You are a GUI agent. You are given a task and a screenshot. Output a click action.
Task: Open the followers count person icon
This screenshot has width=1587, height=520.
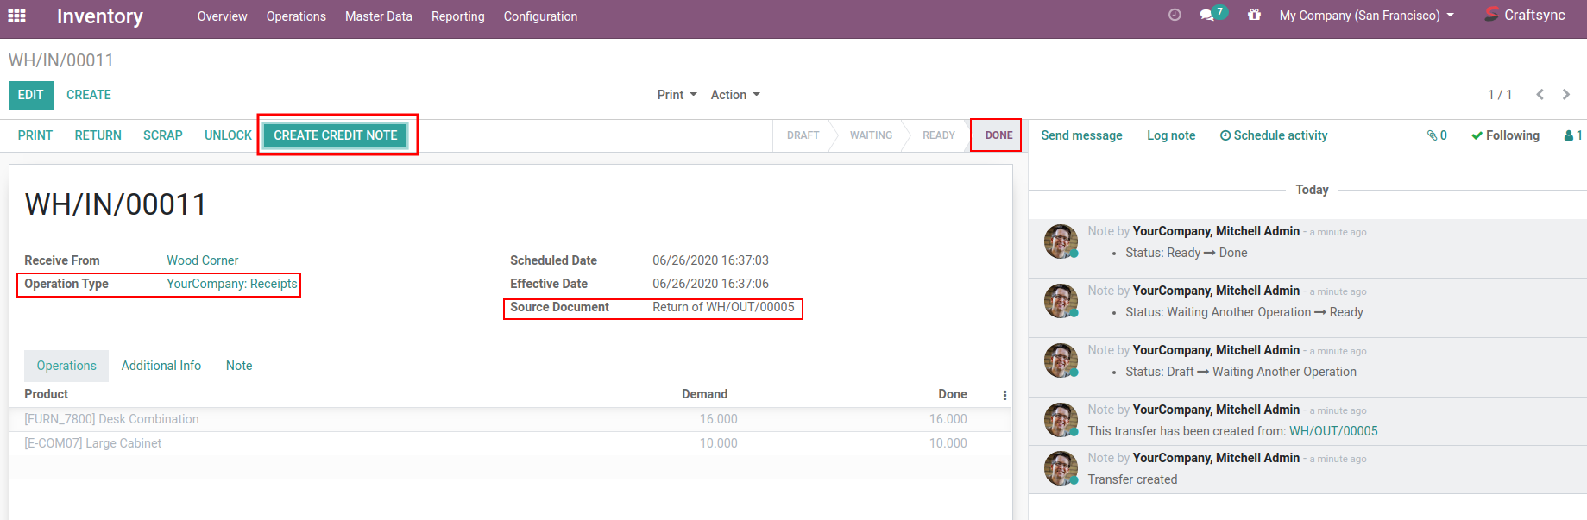click(x=1572, y=135)
